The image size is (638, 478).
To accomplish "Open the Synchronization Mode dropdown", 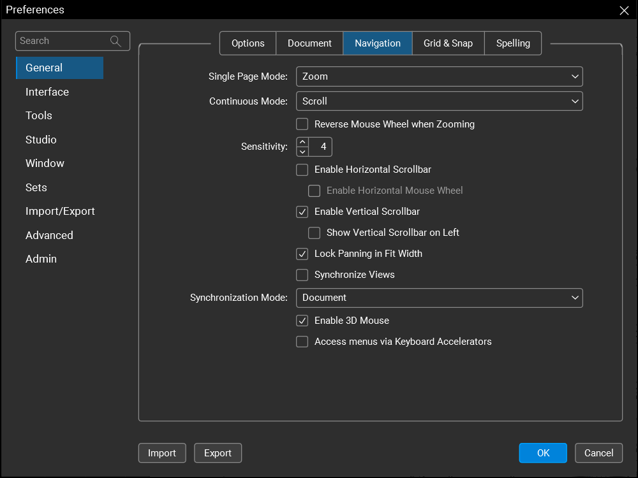I will point(439,298).
